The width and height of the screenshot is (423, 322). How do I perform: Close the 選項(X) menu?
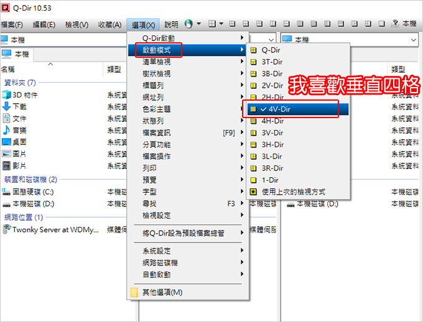pyautogui.click(x=143, y=25)
